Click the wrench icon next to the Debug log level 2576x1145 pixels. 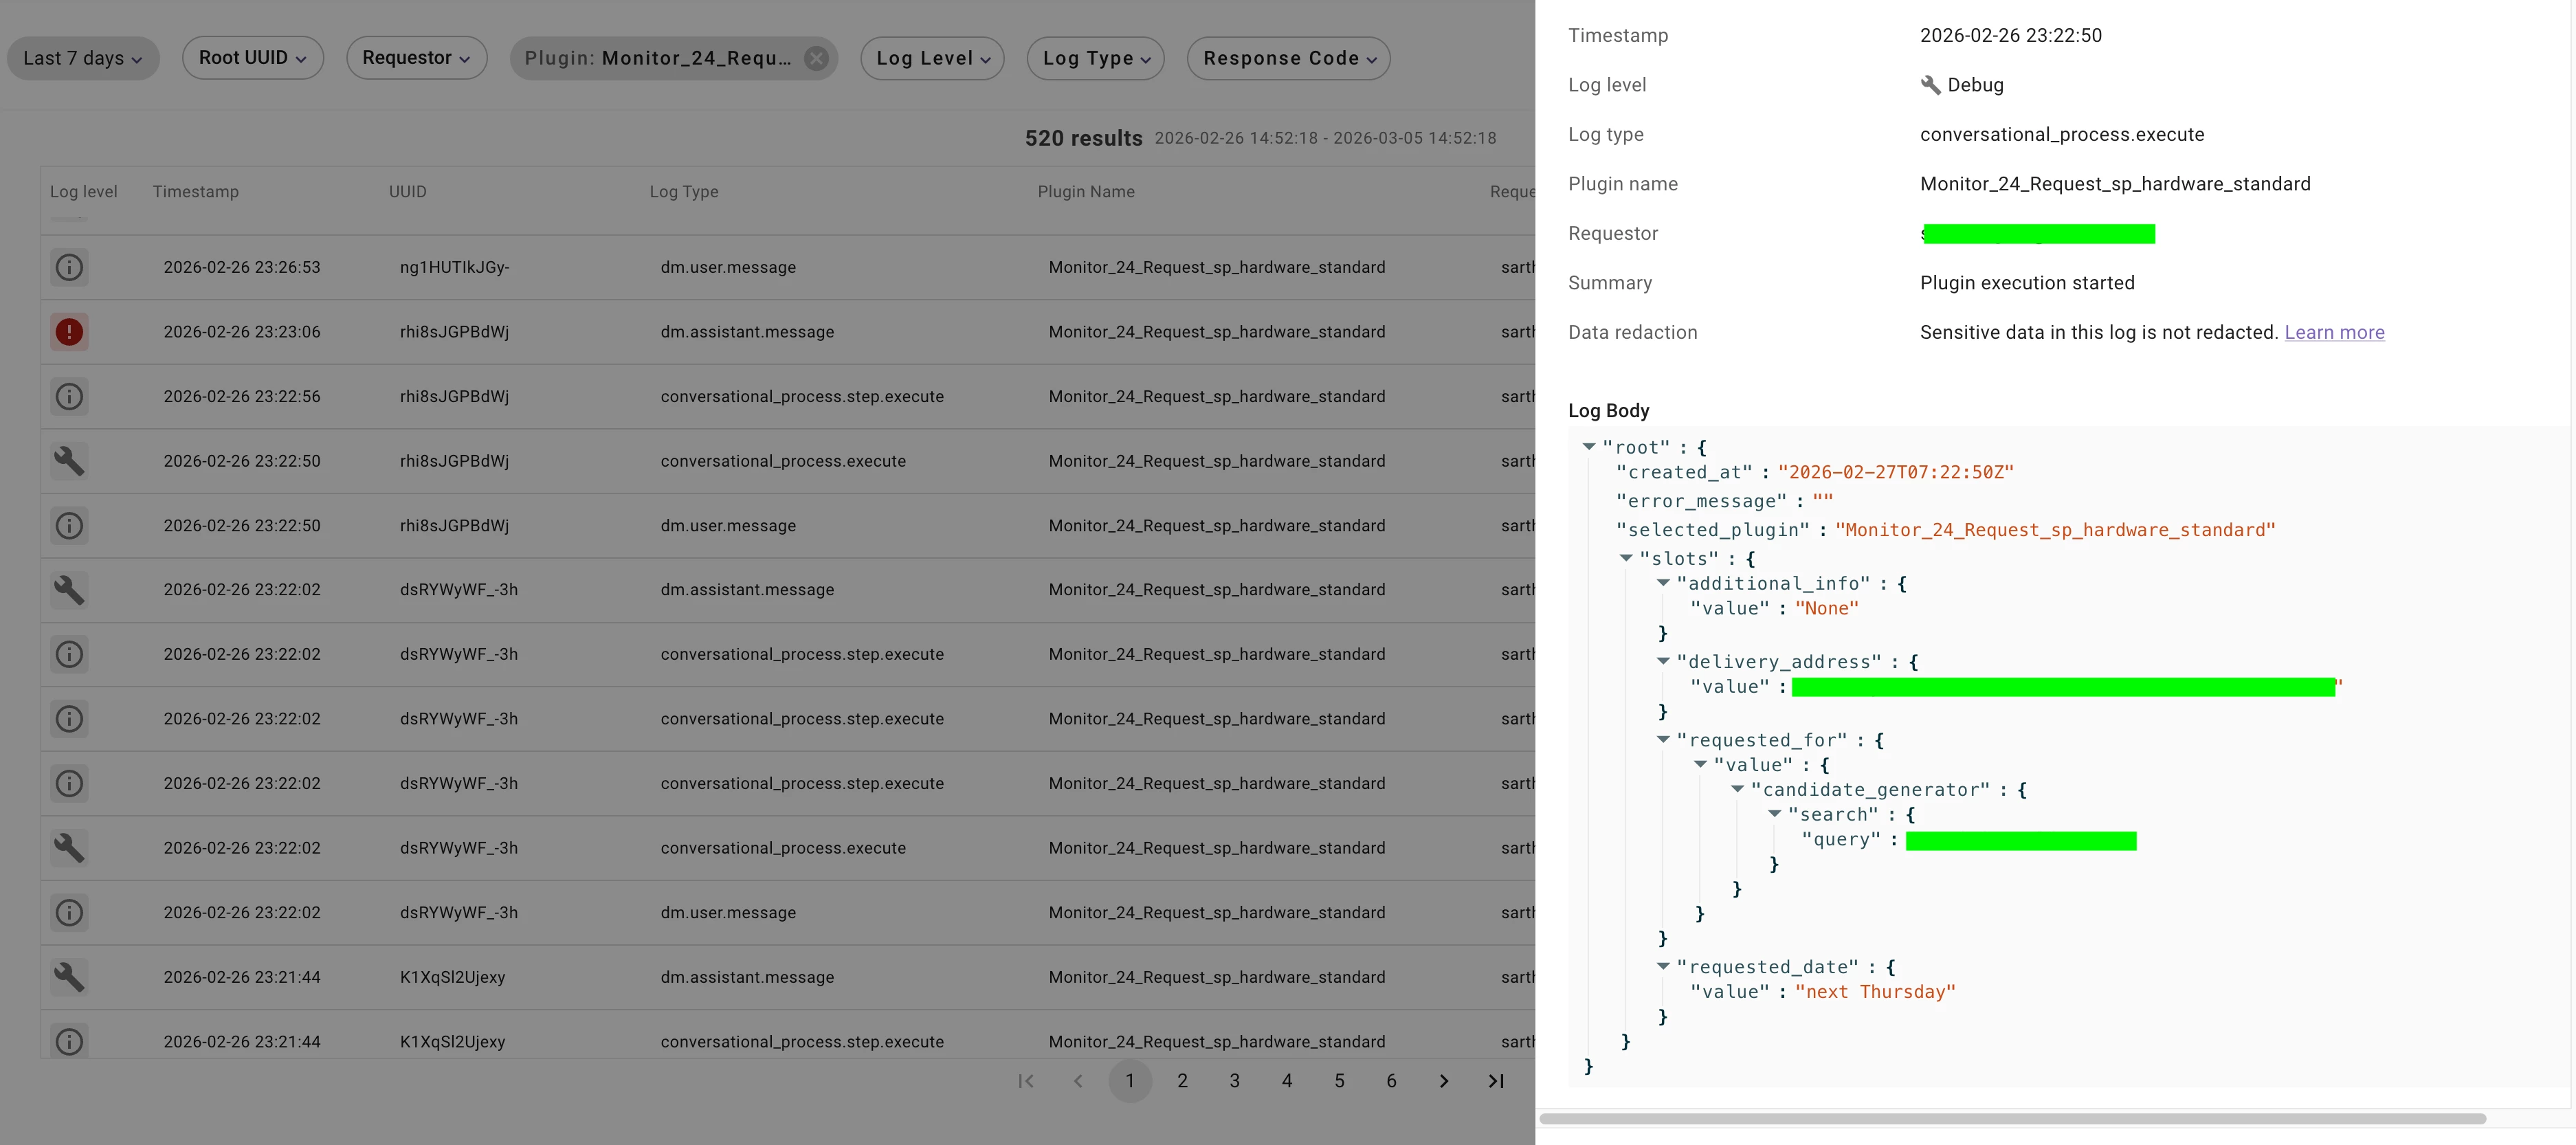pyautogui.click(x=1930, y=85)
